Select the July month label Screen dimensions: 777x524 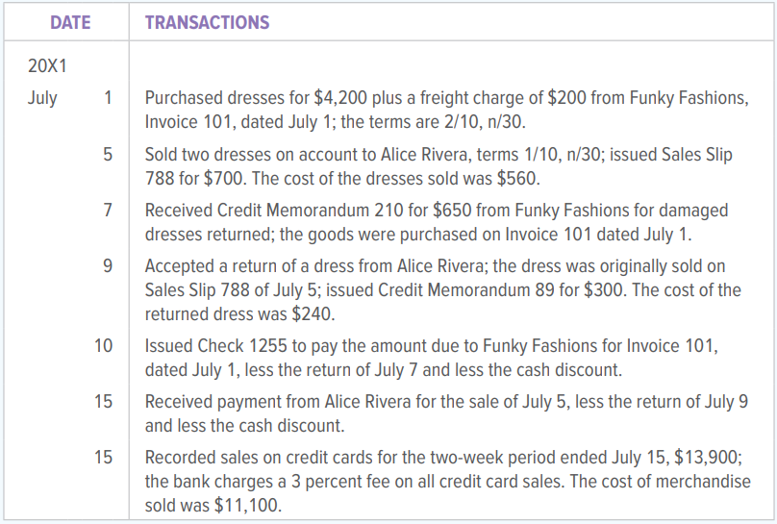point(42,98)
